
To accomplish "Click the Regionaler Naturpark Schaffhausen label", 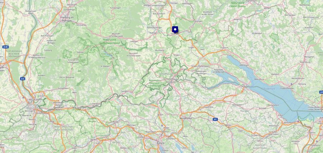I will point(155,84).
